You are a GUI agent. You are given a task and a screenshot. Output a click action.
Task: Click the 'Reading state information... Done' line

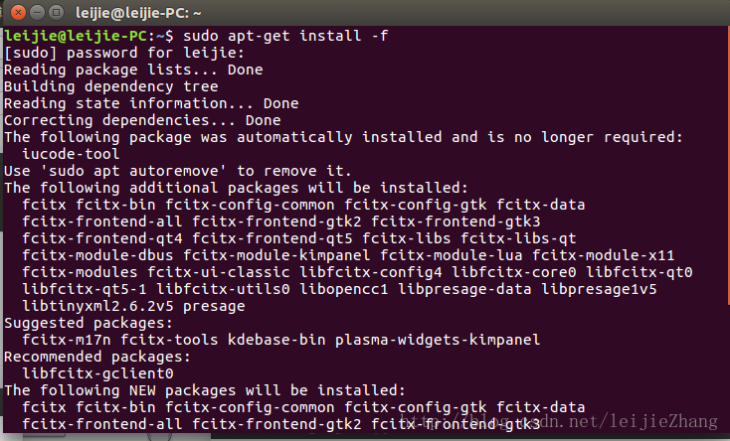click(151, 103)
